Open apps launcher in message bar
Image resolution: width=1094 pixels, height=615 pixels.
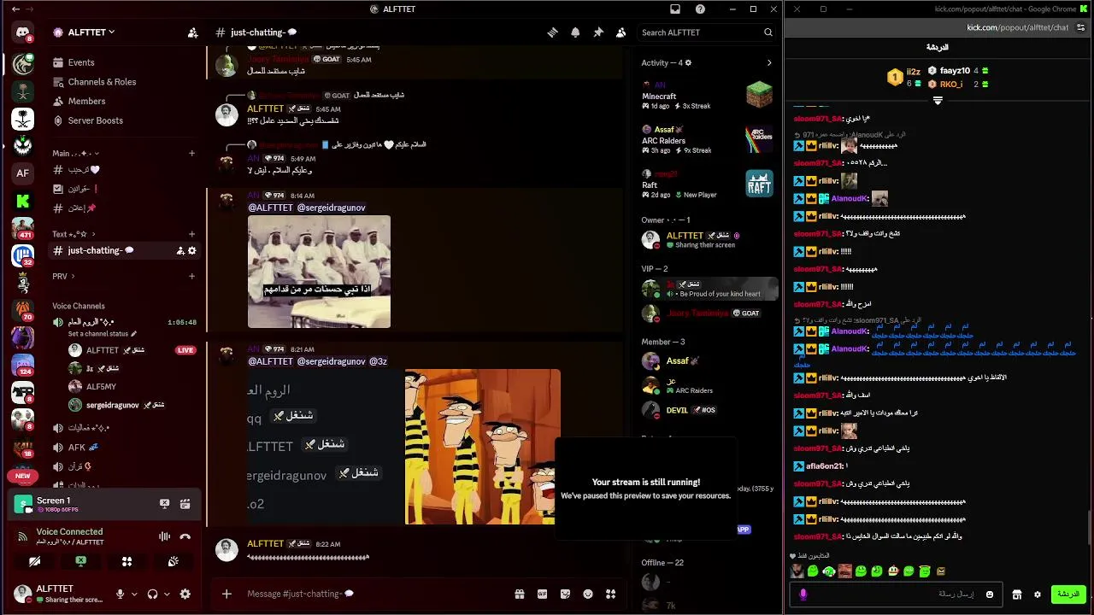coord(611,594)
